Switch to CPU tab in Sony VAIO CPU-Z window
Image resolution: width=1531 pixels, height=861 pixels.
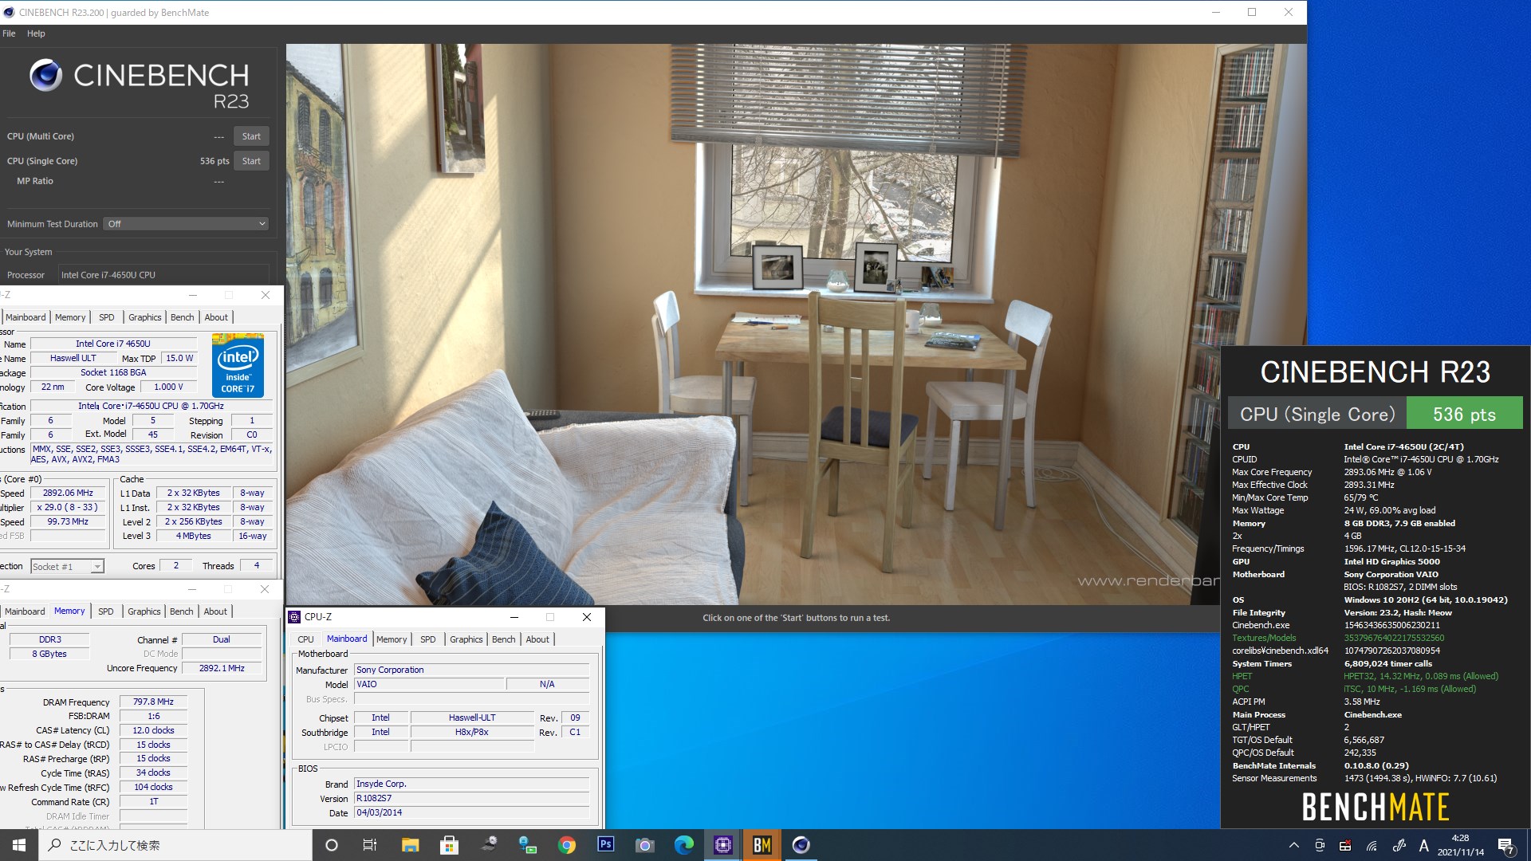305,639
